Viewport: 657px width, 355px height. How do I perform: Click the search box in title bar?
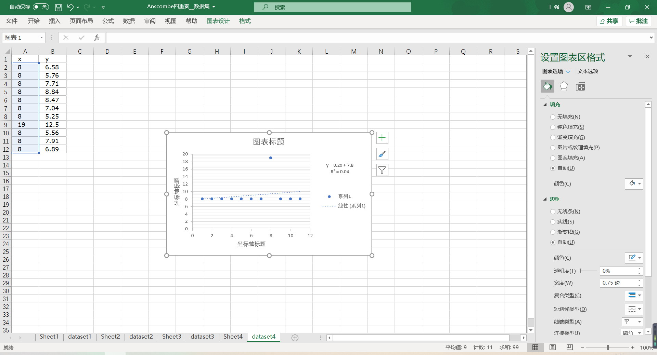pyautogui.click(x=333, y=7)
